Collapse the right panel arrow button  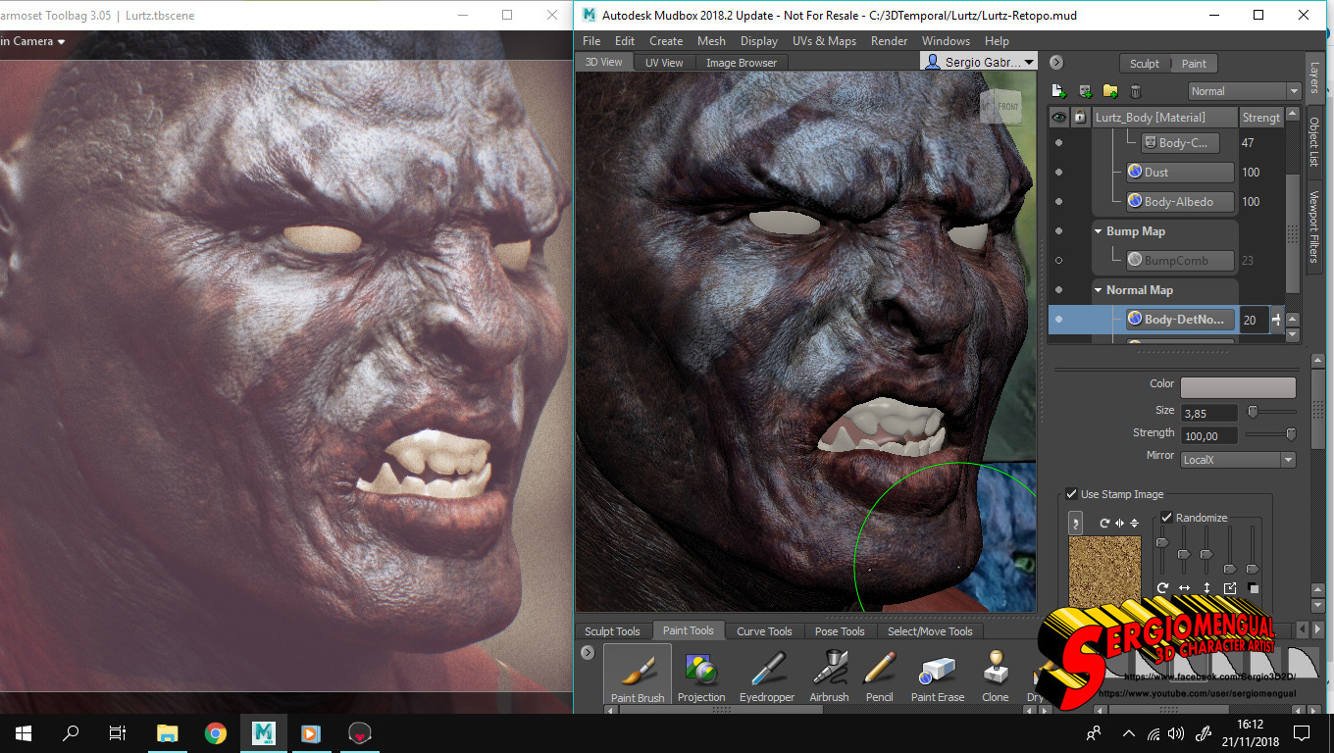point(1056,63)
